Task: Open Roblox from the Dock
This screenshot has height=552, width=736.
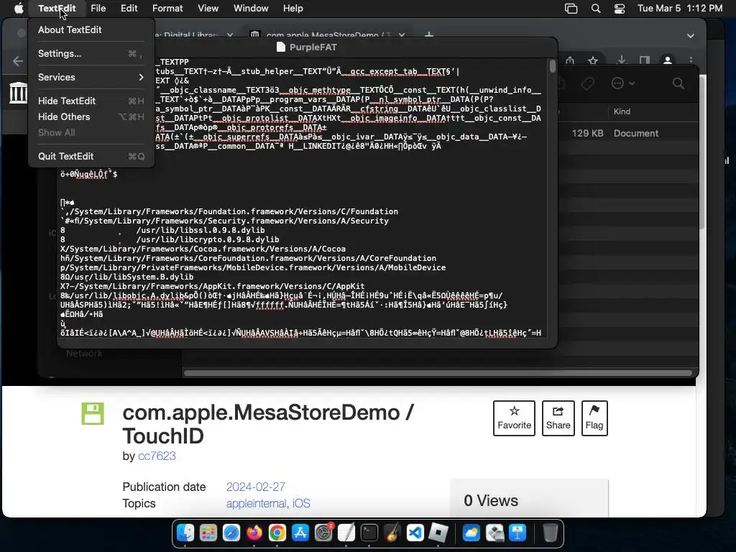Action: coord(438,533)
